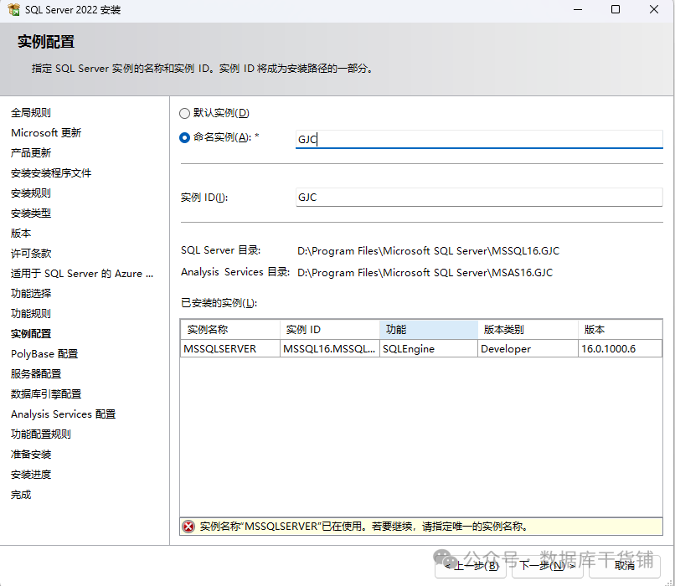675x586 pixels.
Task: Select MSSQLSERVER instance name cell
Action: point(230,348)
